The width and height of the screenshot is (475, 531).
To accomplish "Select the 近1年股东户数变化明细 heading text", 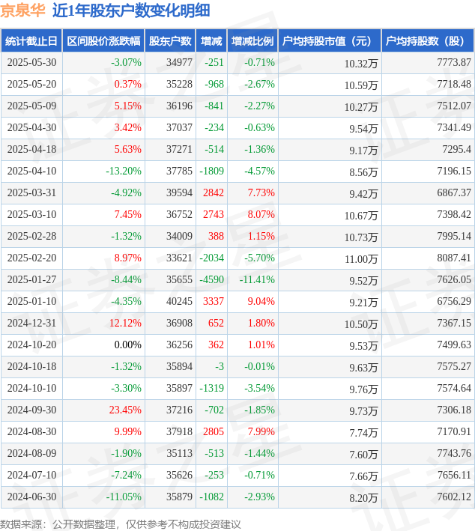I will 131,10.
